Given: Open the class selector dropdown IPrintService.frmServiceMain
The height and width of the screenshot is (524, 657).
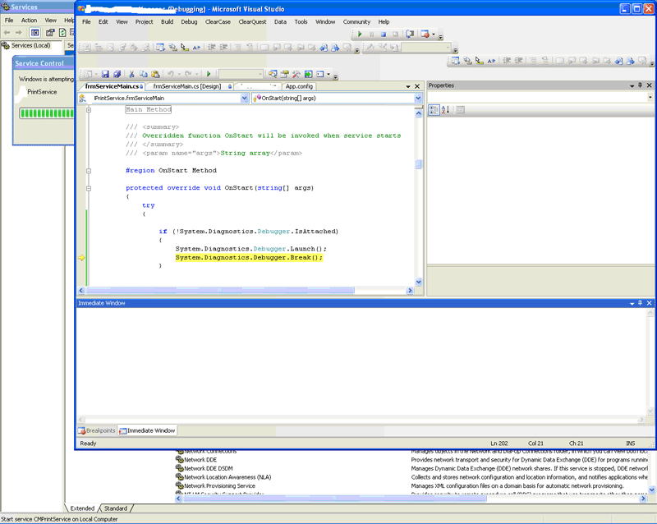Looking at the screenshot, I should (x=244, y=98).
